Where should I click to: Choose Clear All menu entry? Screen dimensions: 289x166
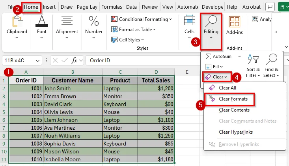(245, 88)
